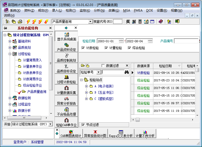Open the 检验单号 search field dropdown
The image size is (202, 147).
click(99, 72)
